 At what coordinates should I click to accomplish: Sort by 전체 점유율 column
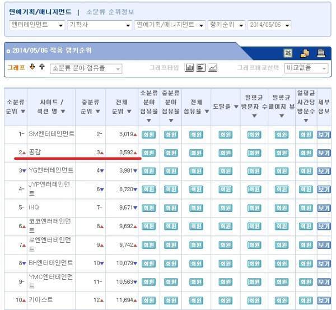coord(196,107)
